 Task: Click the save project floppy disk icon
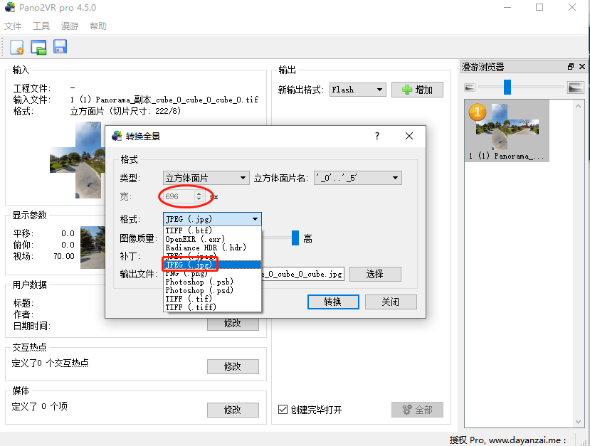pos(60,46)
